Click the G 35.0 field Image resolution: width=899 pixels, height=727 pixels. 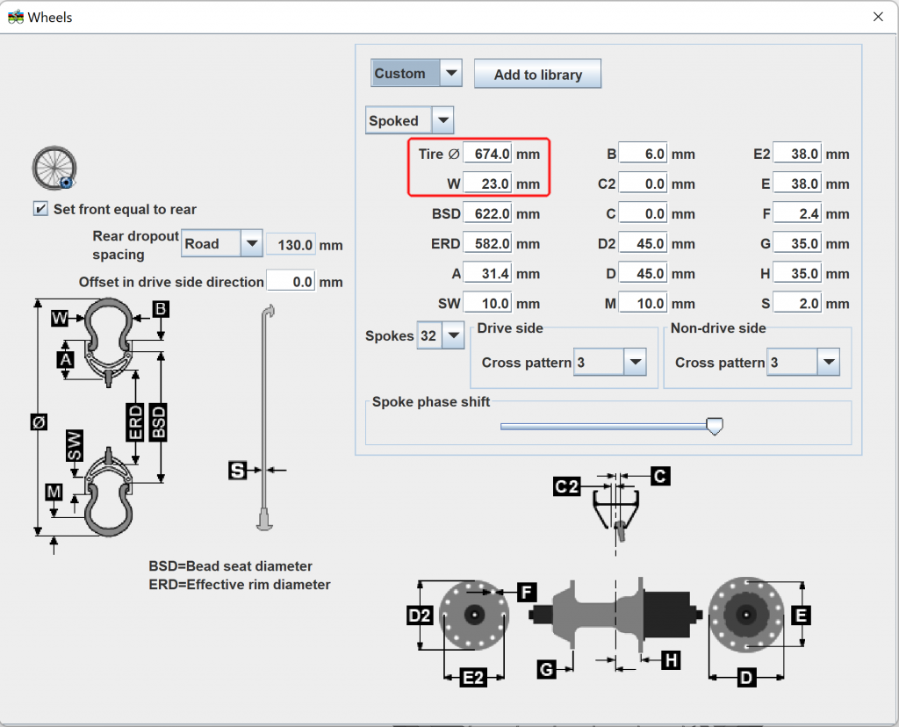(797, 243)
